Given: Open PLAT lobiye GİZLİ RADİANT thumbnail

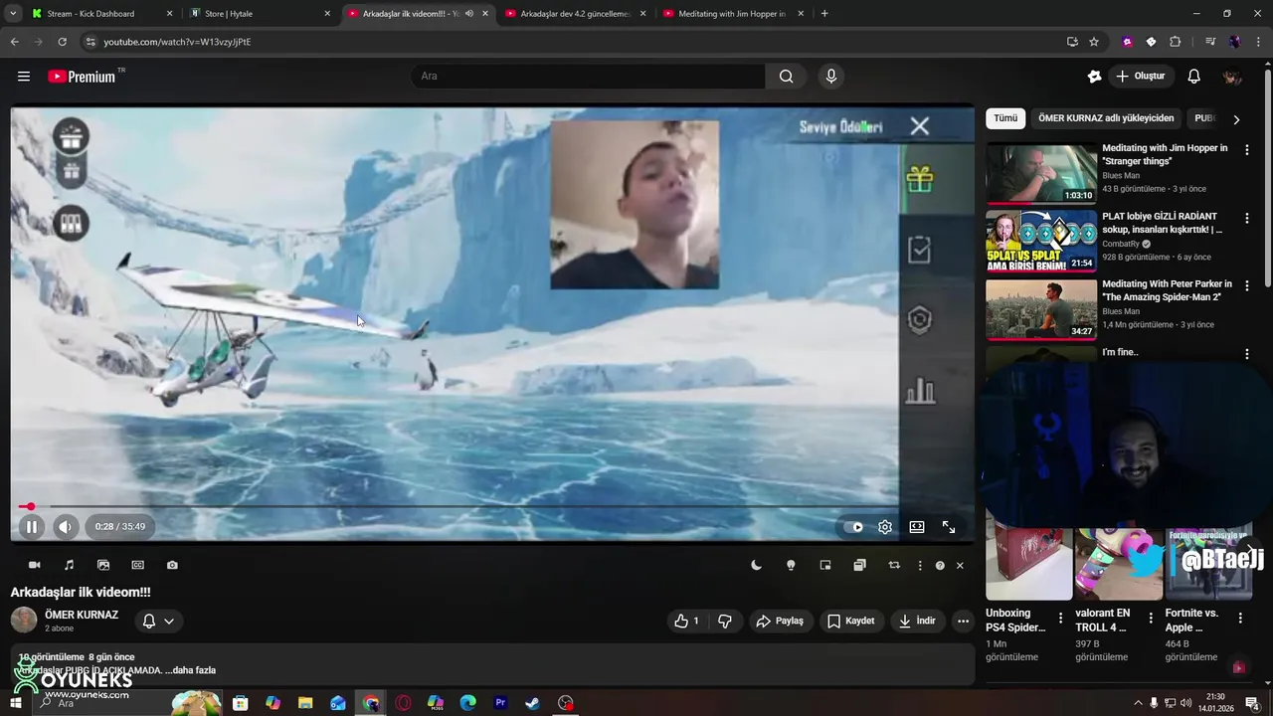Looking at the screenshot, I should [x=1041, y=241].
